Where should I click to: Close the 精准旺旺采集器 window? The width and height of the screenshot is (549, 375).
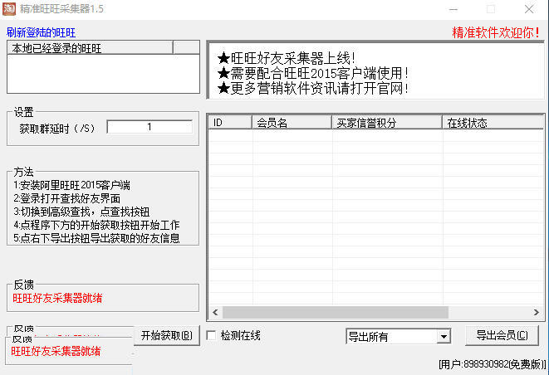pos(529,9)
